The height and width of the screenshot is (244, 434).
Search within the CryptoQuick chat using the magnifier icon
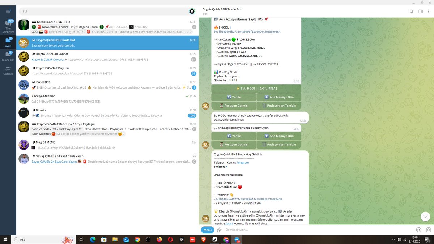412,12
